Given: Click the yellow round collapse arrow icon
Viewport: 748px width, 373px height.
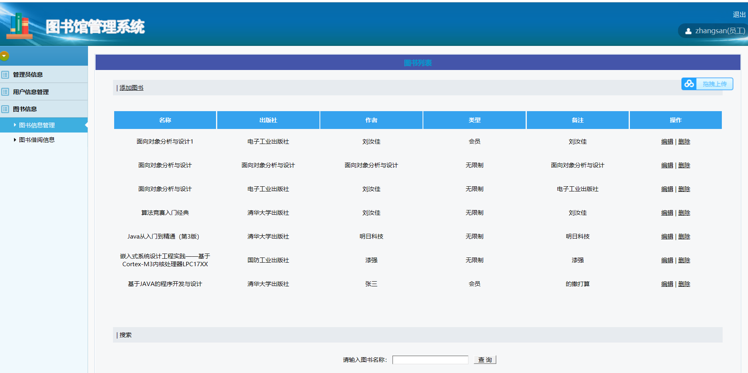Looking at the screenshot, I should [x=4, y=56].
